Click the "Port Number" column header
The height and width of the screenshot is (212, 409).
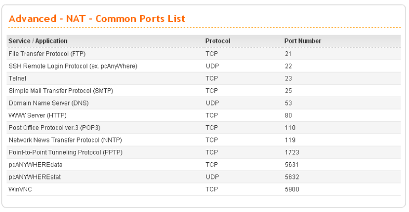303,41
